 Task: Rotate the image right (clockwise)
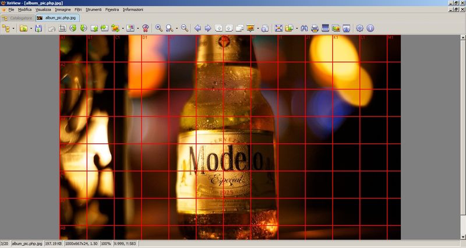[83, 28]
